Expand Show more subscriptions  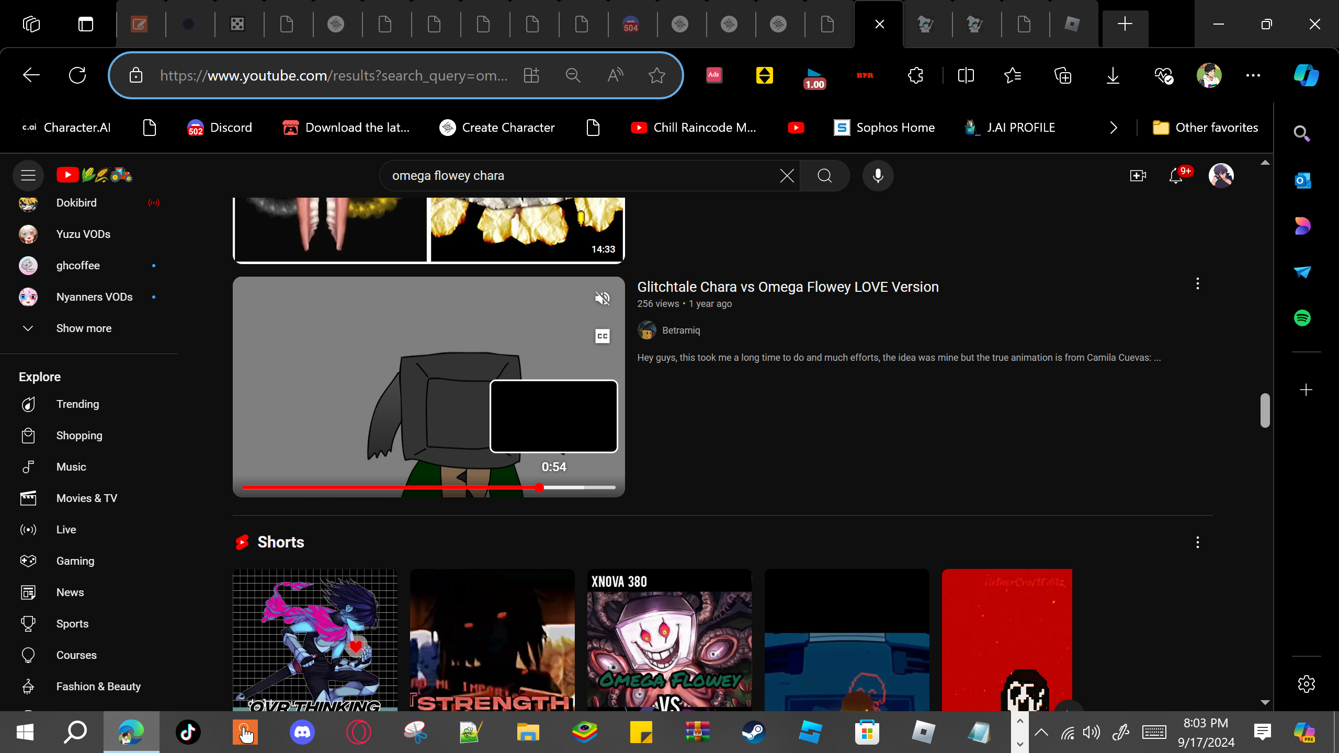(84, 328)
